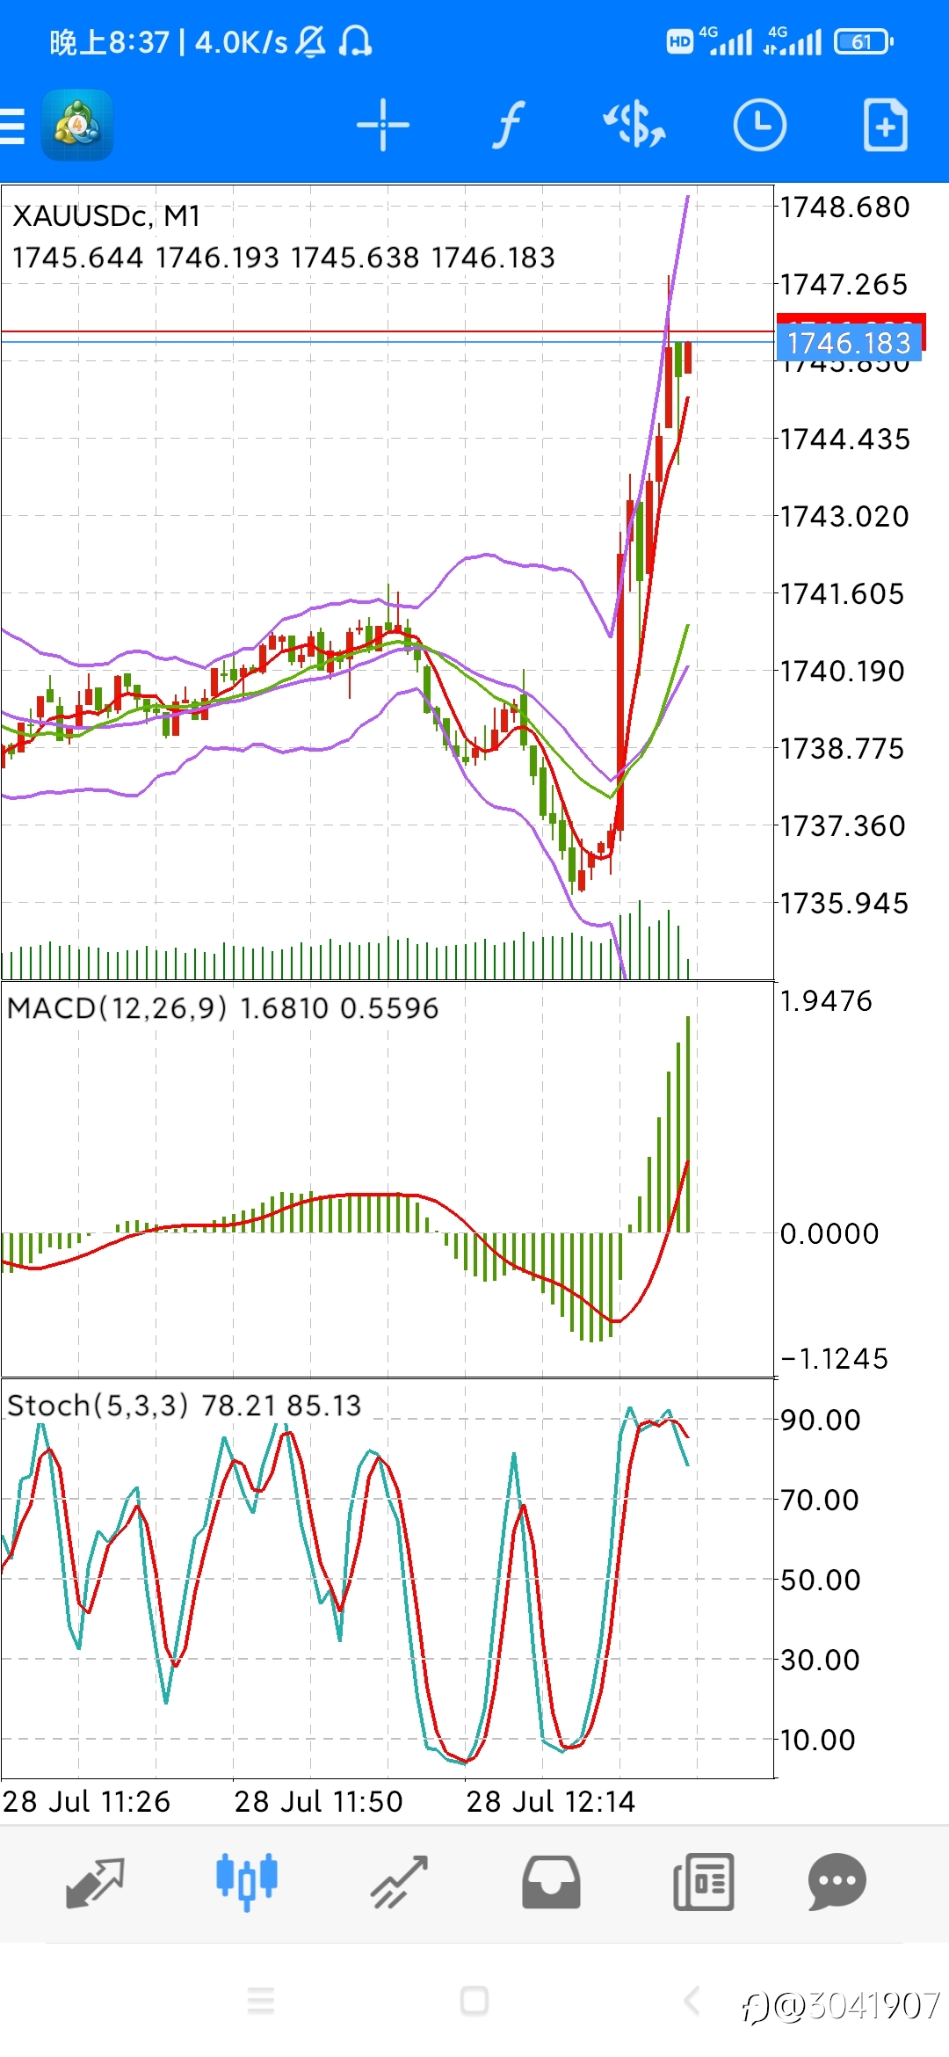Open the timeframe clock selector
Viewport: 949px width, 2057px height.
tap(759, 125)
